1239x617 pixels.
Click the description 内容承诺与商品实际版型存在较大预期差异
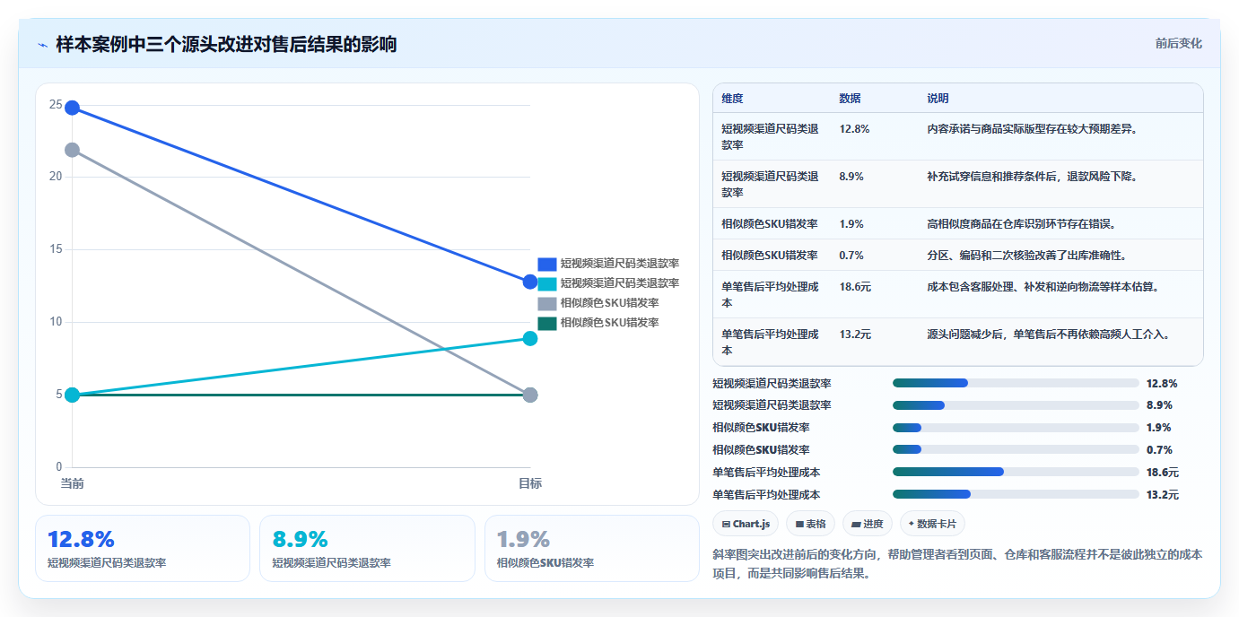coord(1032,129)
